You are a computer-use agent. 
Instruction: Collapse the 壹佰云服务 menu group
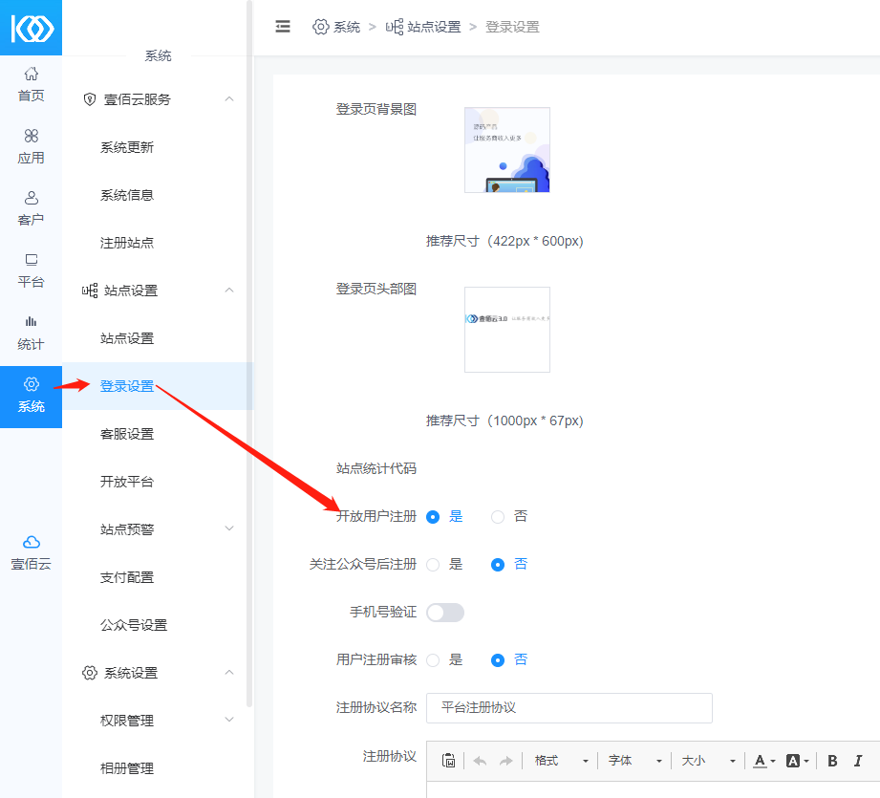point(229,99)
